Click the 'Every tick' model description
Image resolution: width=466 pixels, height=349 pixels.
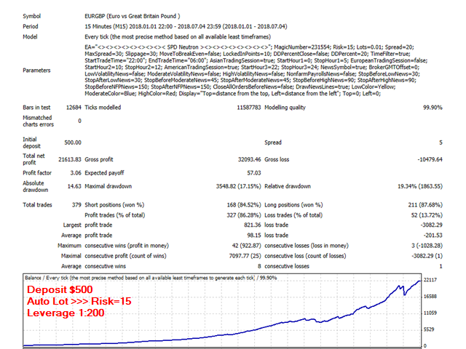point(178,37)
